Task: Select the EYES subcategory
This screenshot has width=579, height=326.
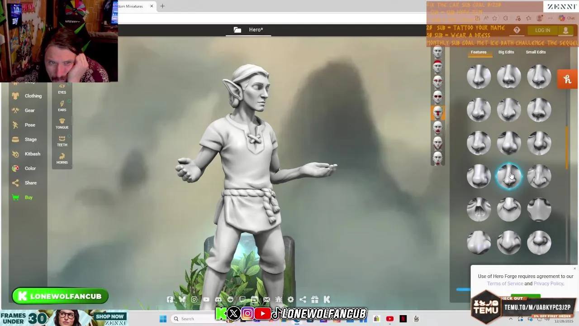Action: coord(62,89)
